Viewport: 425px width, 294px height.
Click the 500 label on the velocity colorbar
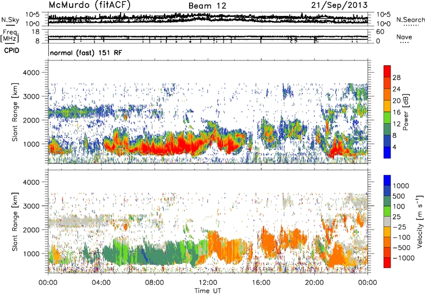pos(399,196)
